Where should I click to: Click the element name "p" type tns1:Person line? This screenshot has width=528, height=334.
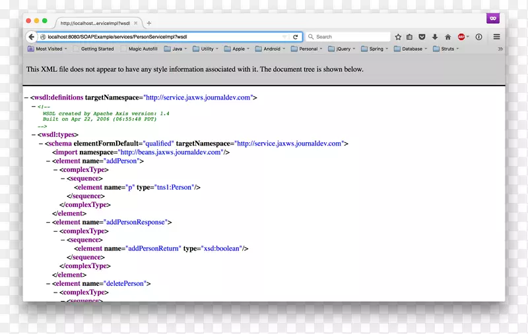tap(137, 187)
